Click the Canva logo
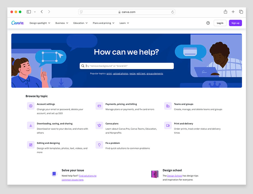Viewport: 253px width, 194px height. click(17, 23)
